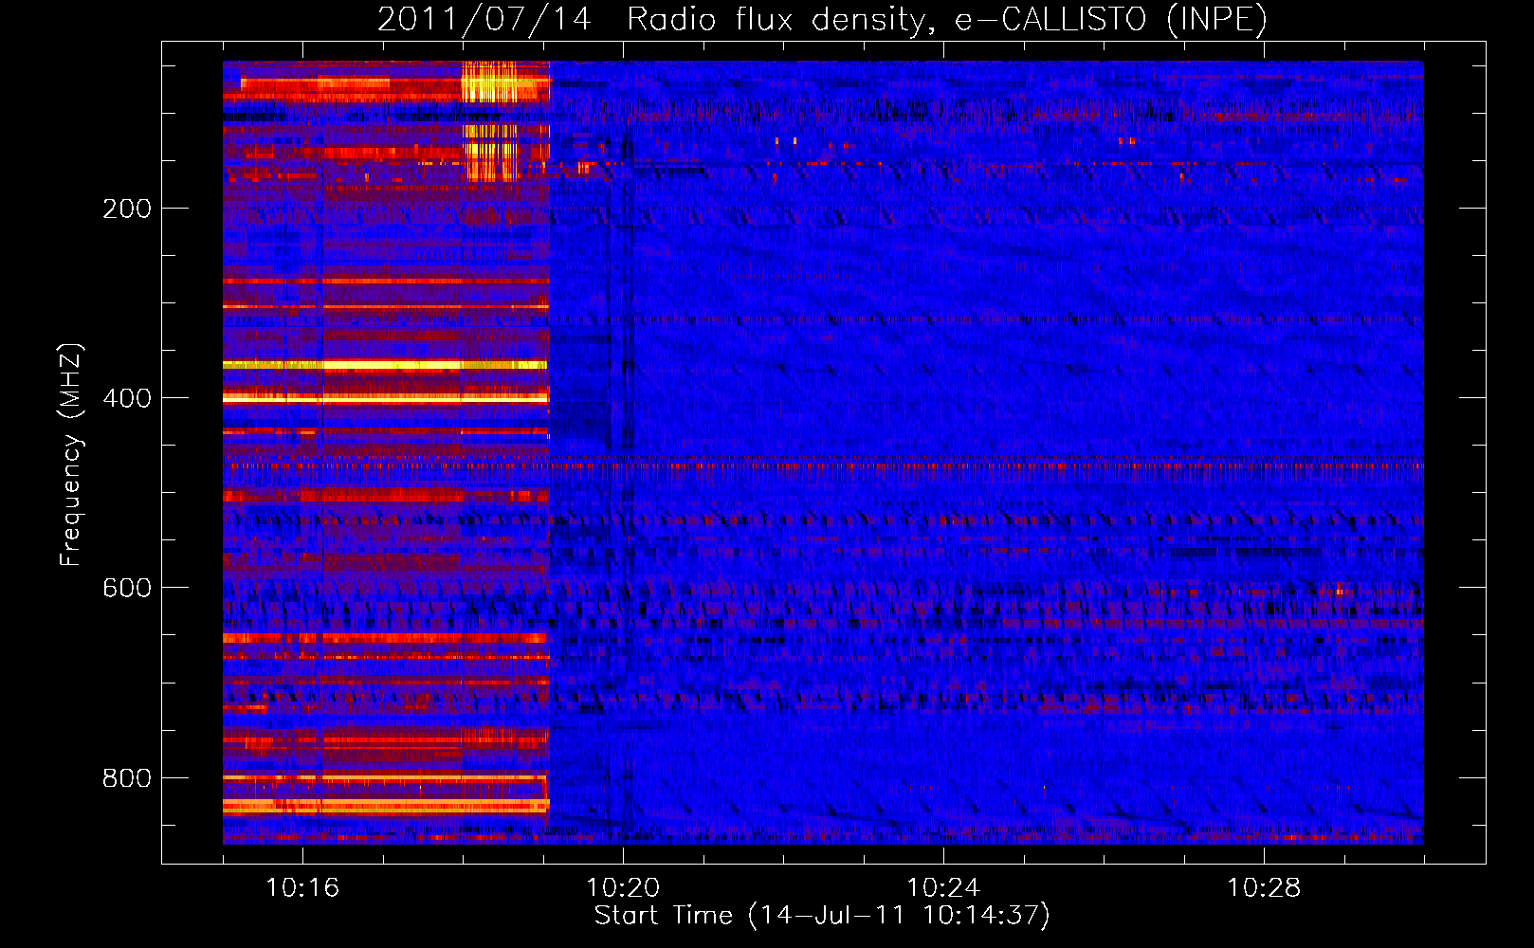The width and height of the screenshot is (1534, 948).
Task: Click the 10:20 time tick label
Action: [x=623, y=887]
